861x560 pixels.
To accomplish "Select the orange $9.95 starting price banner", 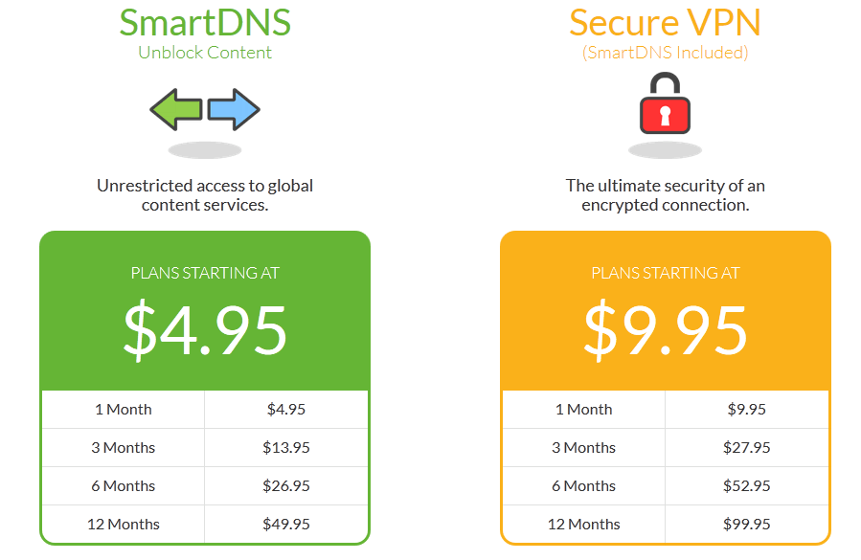I will click(665, 311).
